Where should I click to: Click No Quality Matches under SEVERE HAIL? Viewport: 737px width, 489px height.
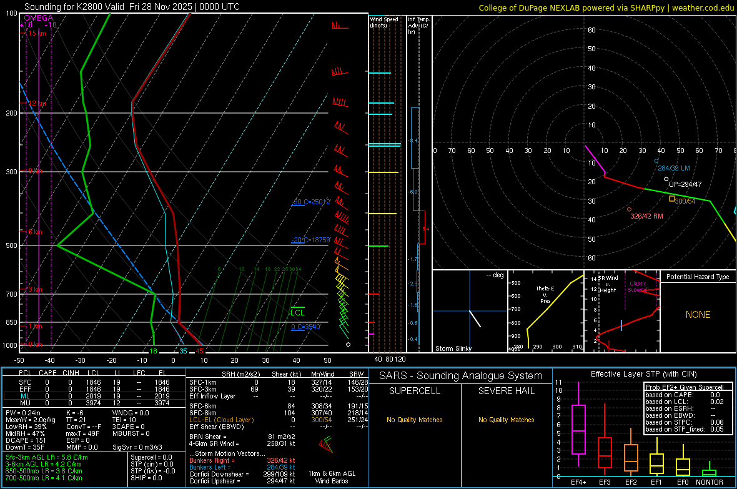506,420
